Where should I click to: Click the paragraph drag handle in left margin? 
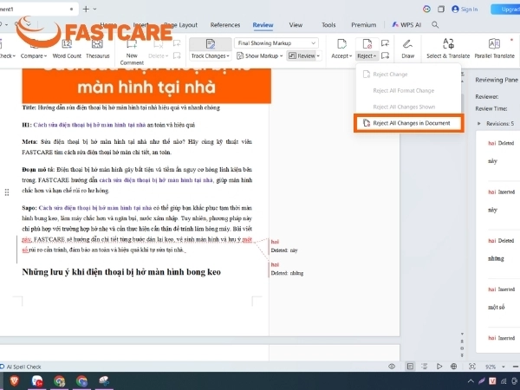point(7,192)
